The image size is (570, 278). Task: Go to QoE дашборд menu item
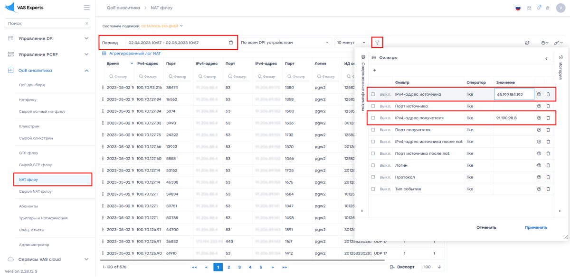click(x=32, y=85)
